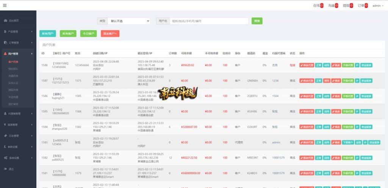Click the red user management icon
Screen dimensions: 388x188
[5, 54]
